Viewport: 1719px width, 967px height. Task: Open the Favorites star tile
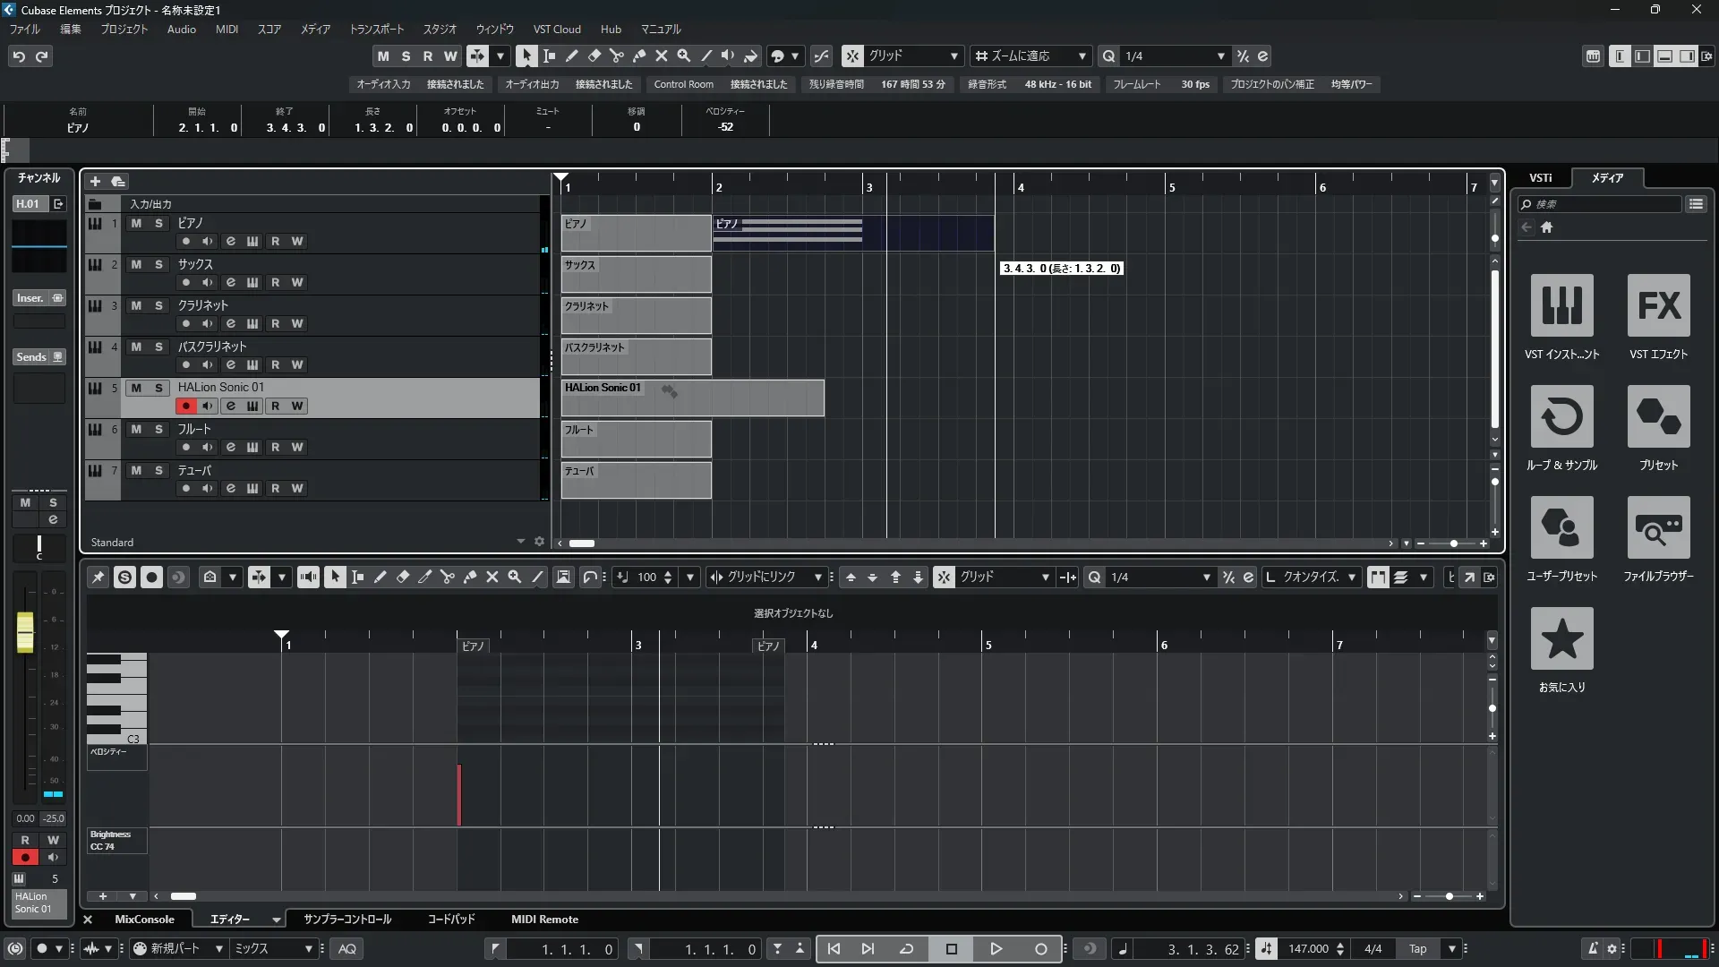coord(1561,638)
